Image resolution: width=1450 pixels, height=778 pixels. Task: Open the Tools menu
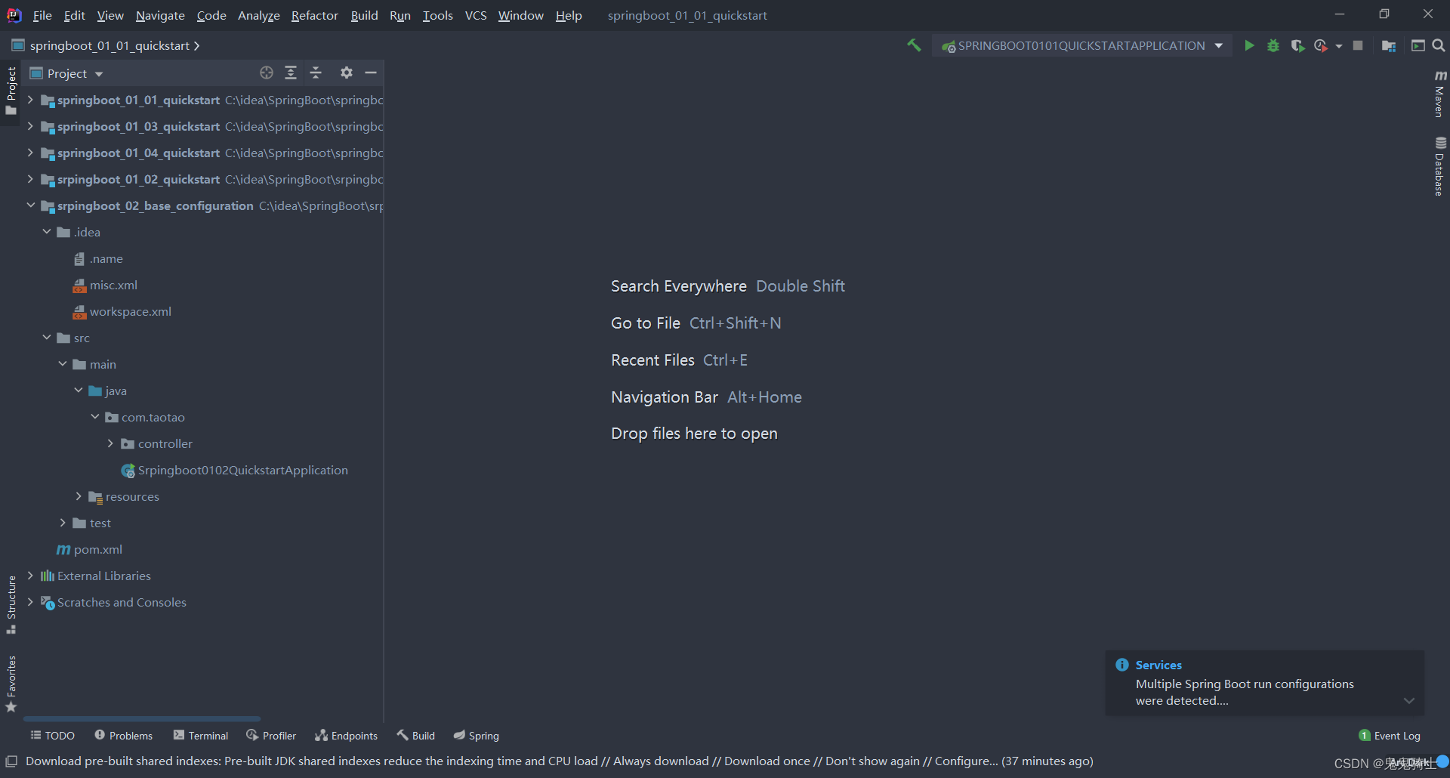[438, 15]
